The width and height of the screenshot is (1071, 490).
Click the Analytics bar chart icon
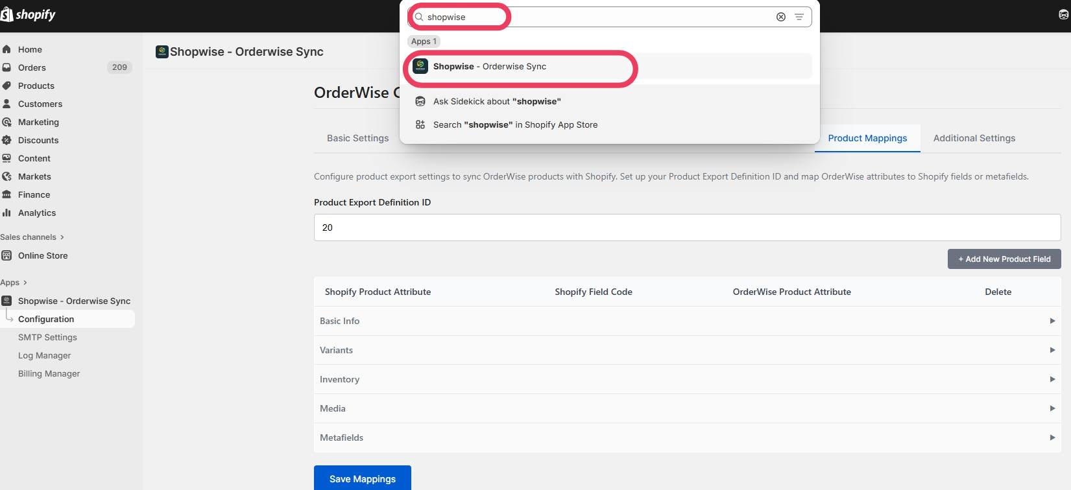pyautogui.click(x=6, y=213)
